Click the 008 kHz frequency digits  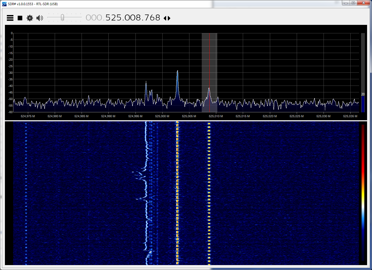click(x=133, y=18)
